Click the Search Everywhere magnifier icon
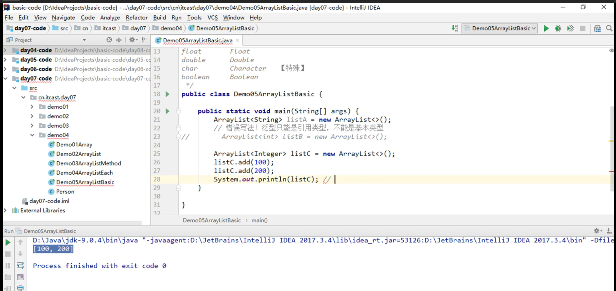Viewport: 616px width, 291px height. click(609, 28)
